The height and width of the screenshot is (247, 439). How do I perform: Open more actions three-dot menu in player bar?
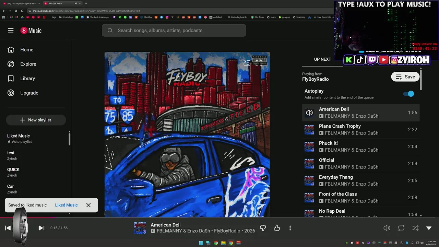pyautogui.click(x=290, y=228)
